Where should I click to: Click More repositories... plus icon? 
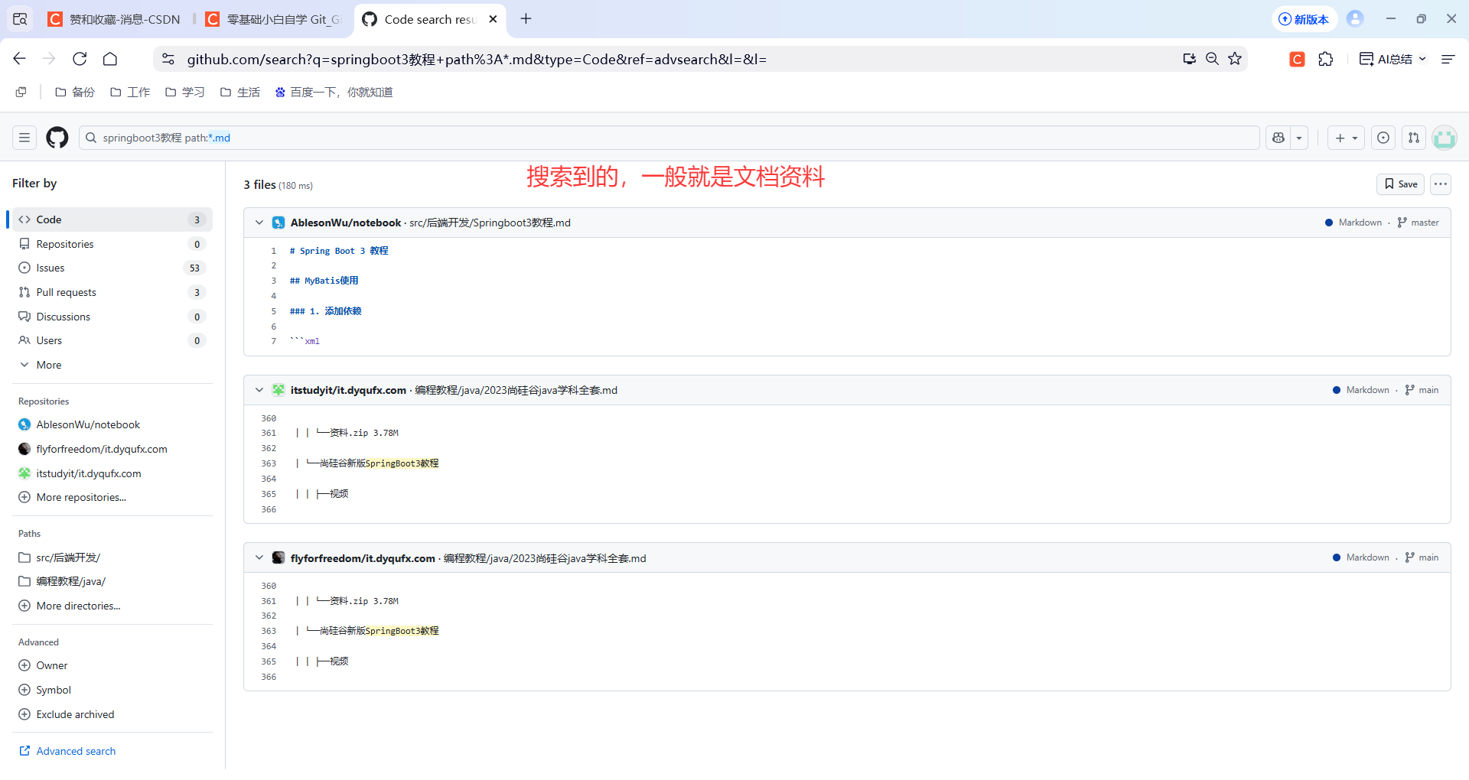click(x=24, y=497)
